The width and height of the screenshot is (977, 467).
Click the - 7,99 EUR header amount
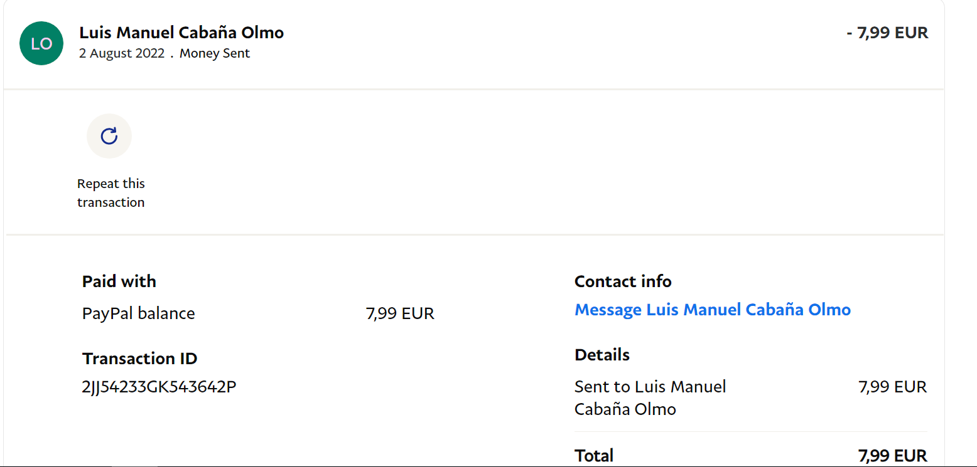887,33
